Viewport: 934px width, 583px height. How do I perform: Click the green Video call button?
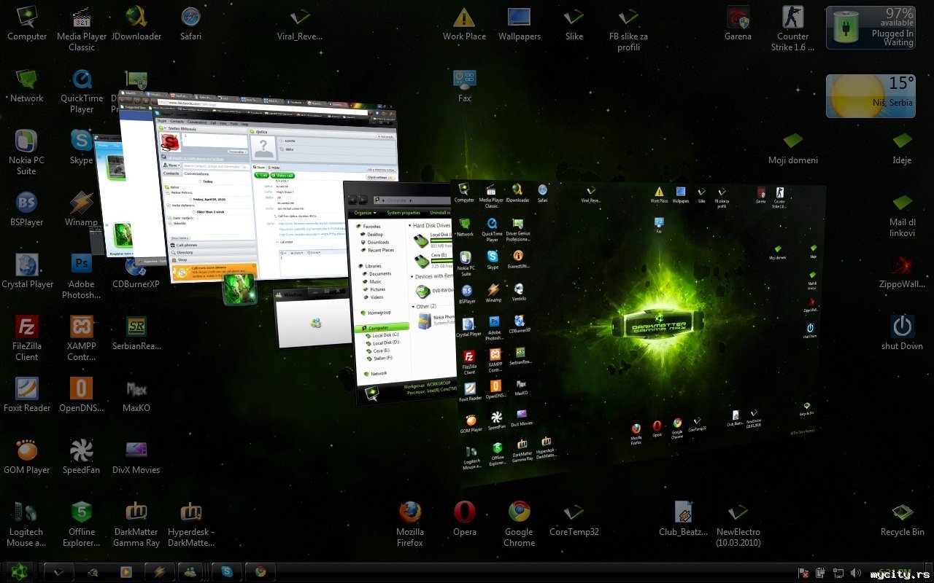pyautogui.click(x=282, y=175)
